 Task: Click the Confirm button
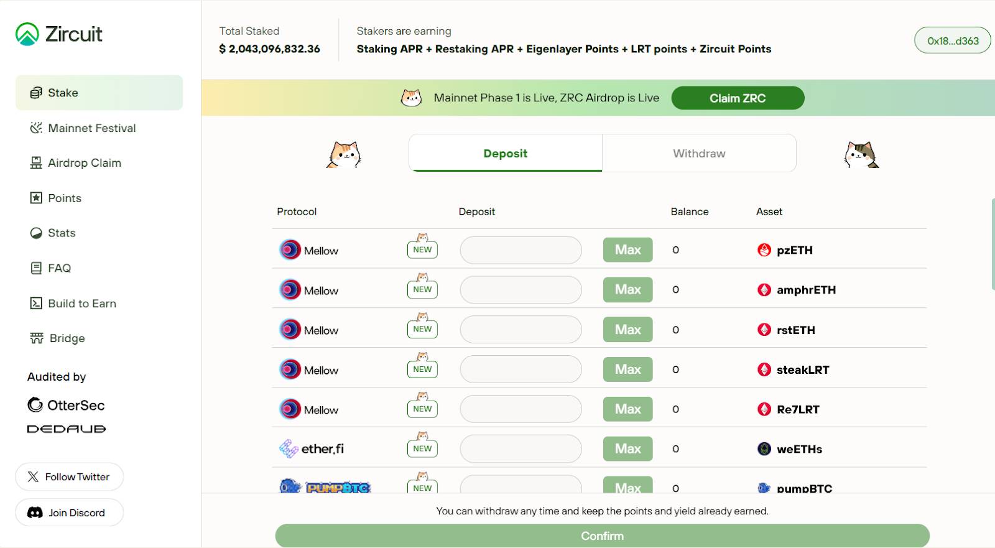tap(602, 536)
